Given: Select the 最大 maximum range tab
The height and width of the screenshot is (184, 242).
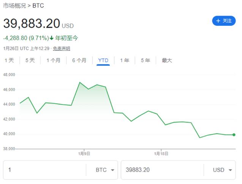Looking at the screenshot, I should pyautogui.click(x=167, y=60).
